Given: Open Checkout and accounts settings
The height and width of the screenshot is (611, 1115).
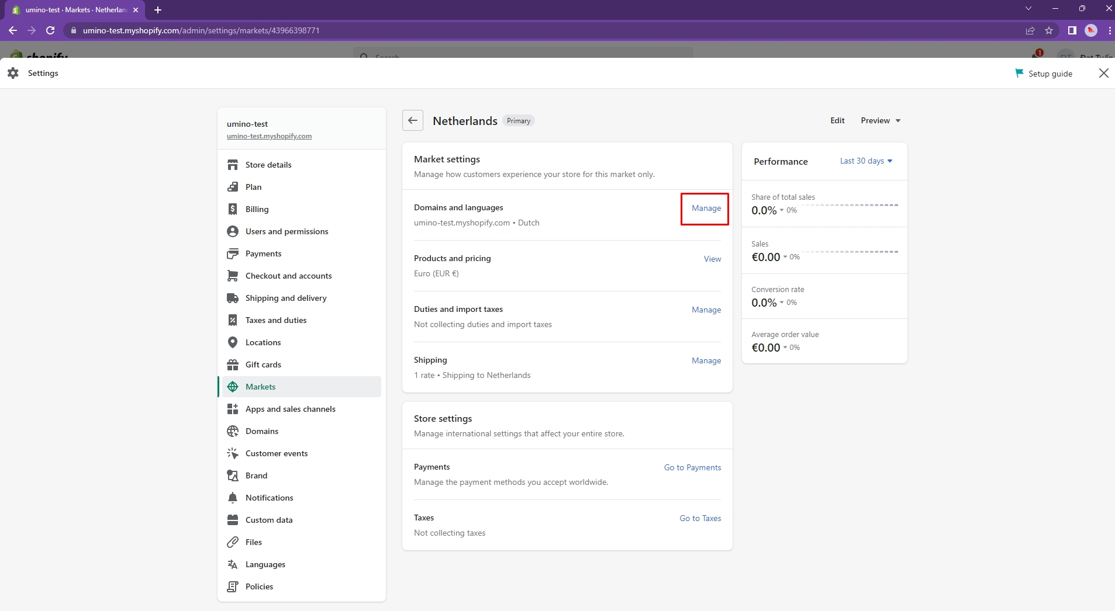Looking at the screenshot, I should point(288,276).
